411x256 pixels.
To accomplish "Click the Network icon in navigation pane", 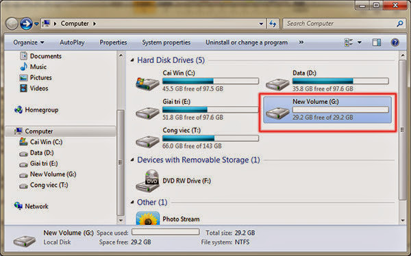I will tap(18, 206).
